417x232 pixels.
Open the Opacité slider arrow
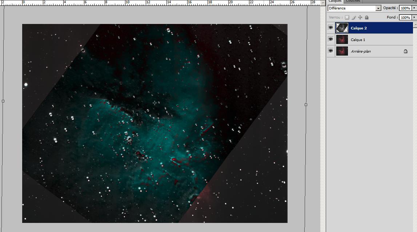click(414, 8)
